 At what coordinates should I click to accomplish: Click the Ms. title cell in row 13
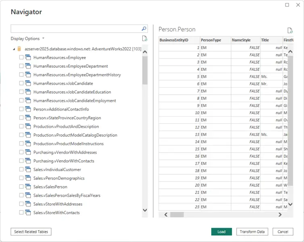(x=271, y=135)
